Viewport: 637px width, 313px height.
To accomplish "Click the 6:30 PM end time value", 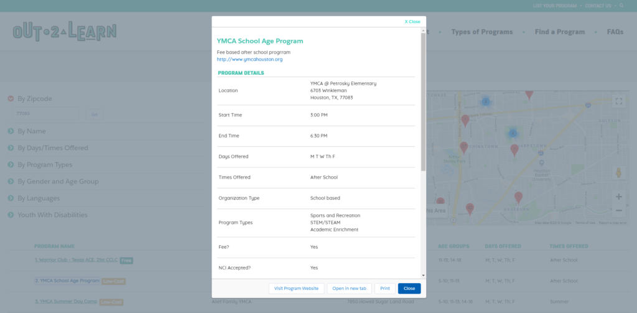I will (319, 136).
